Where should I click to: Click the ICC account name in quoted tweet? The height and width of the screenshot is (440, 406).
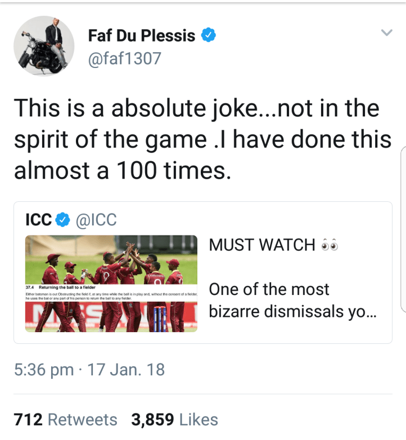38,220
